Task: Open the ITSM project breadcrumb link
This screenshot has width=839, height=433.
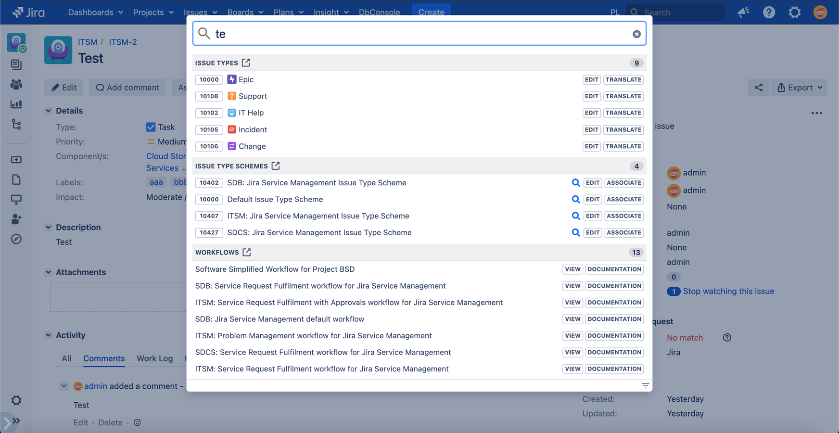Action: coord(88,42)
